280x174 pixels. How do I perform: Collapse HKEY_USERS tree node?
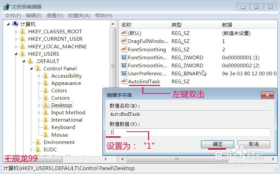[x=16, y=54]
